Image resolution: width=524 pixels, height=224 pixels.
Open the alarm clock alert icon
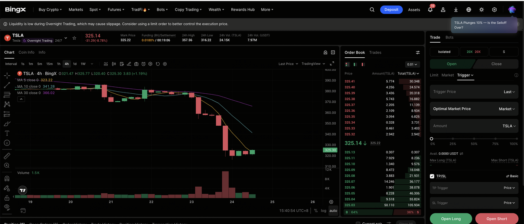pos(143,64)
